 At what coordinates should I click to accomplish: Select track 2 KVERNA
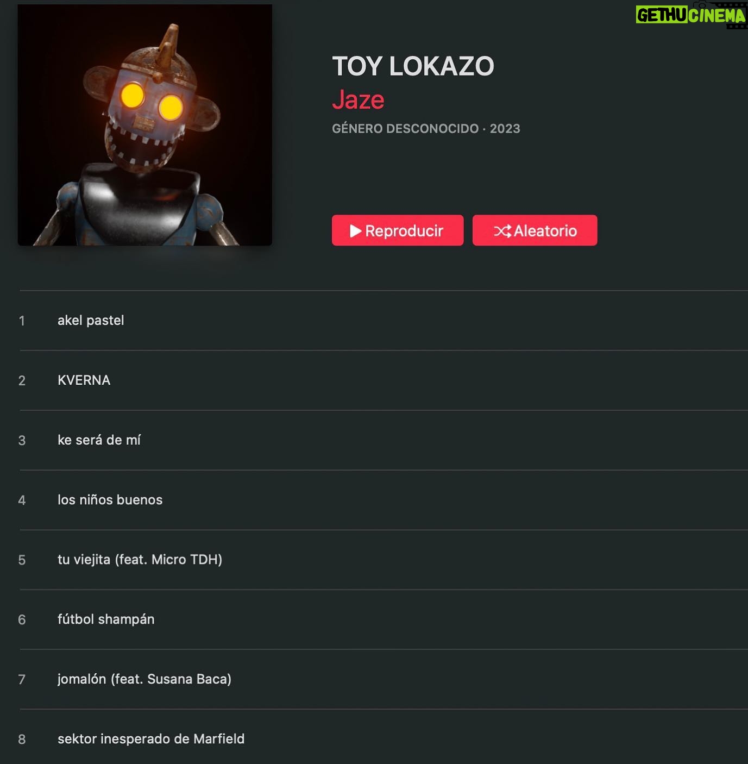384,380
